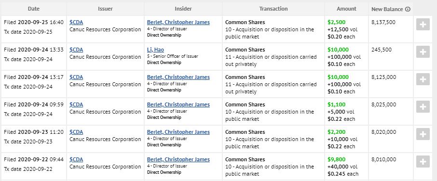Click the Date column header
The width and height of the screenshot is (437, 181).
(x=34, y=9)
